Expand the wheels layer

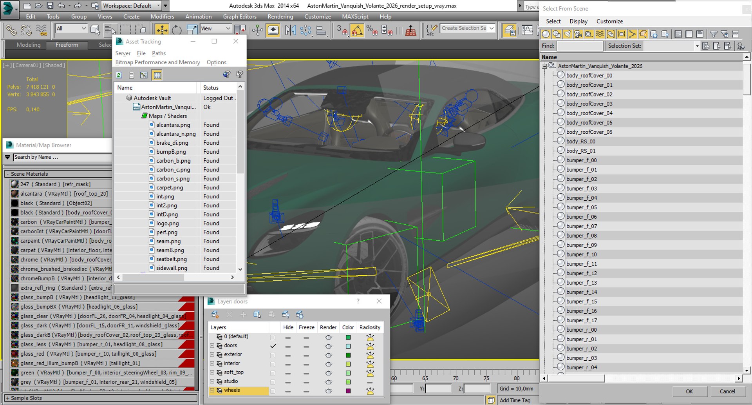pos(212,390)
